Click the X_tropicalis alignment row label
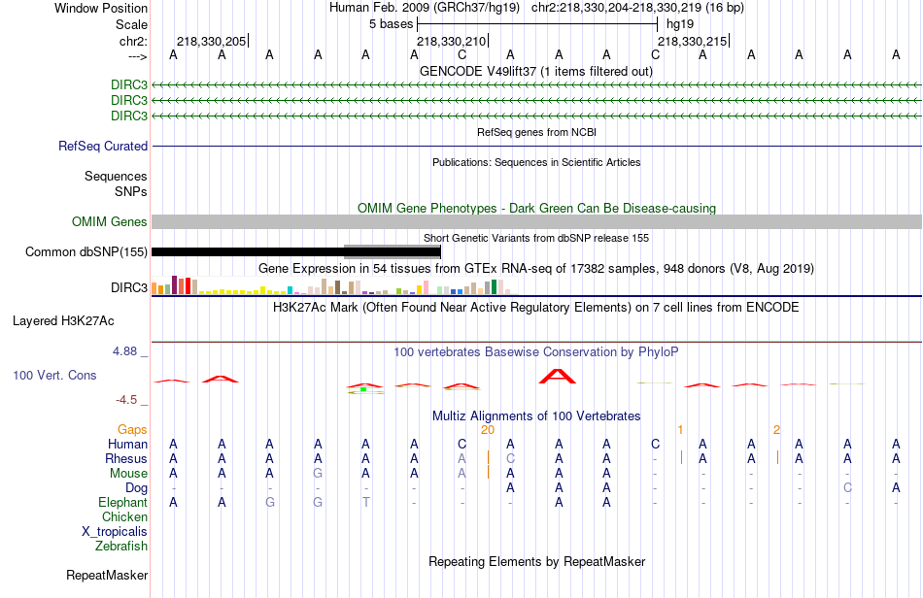This screenshot has height=598, width=923. click(x=115, y=532)
